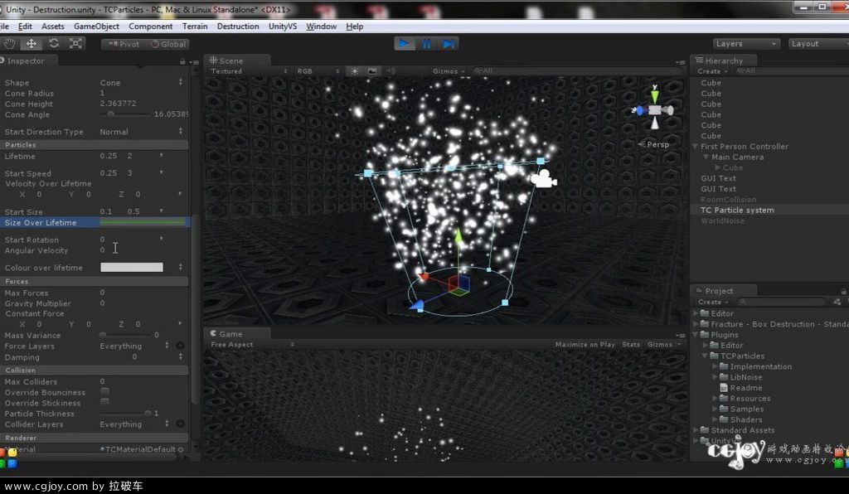Toggle Pivot handle position mode
The width and height of the screenshot is (849, 494).
click(124, 45)
